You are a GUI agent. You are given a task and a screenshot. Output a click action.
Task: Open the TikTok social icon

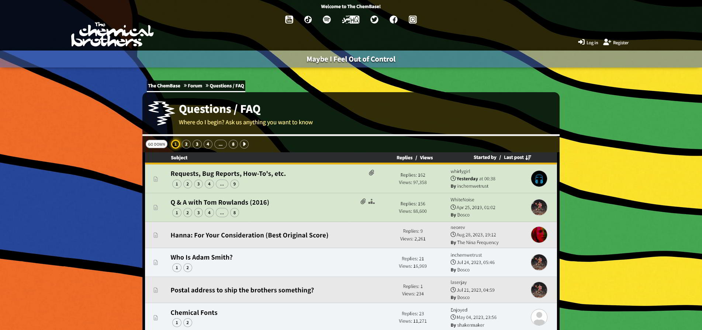[x=308, y=20]
